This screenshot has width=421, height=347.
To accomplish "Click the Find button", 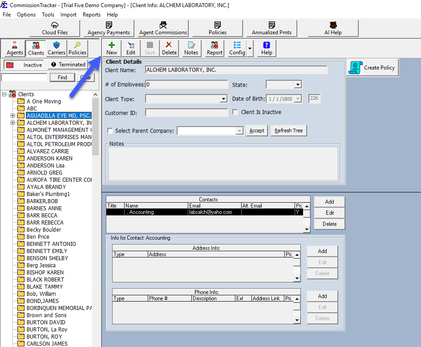I will pos(62,77).
